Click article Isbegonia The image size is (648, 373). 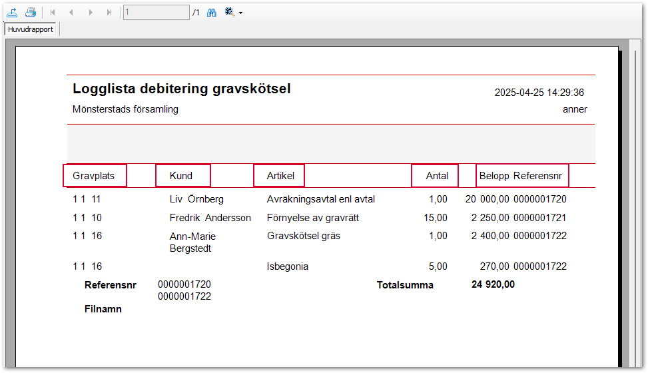(x=288, y=266)
